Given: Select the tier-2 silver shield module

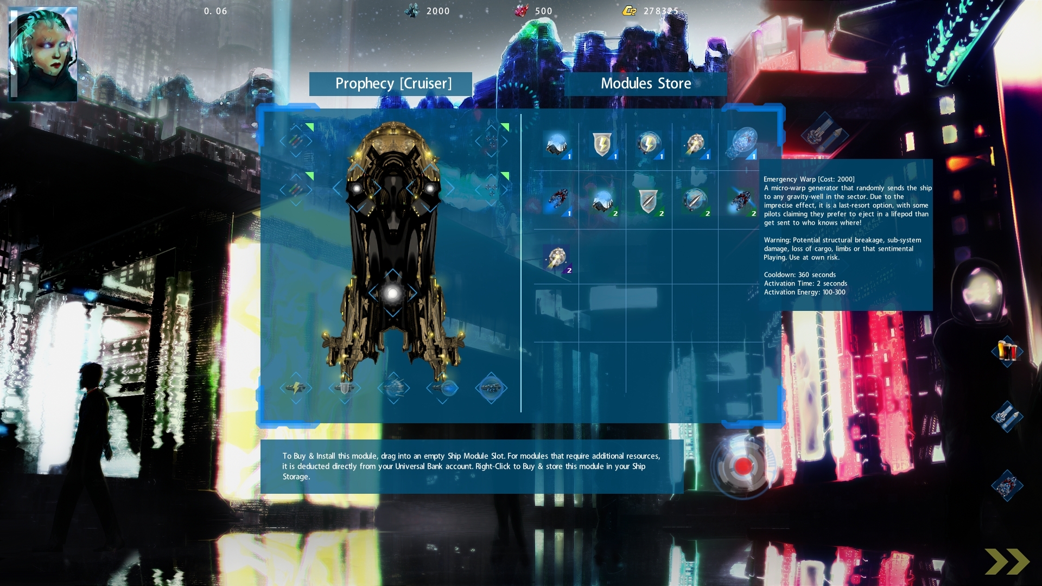Looking at the screenshot, I should 649,202.
